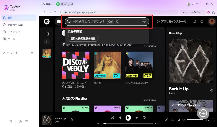Select ライブラリ in the sidebar
Screen dimensions: 217x127
tap(13, 32)
